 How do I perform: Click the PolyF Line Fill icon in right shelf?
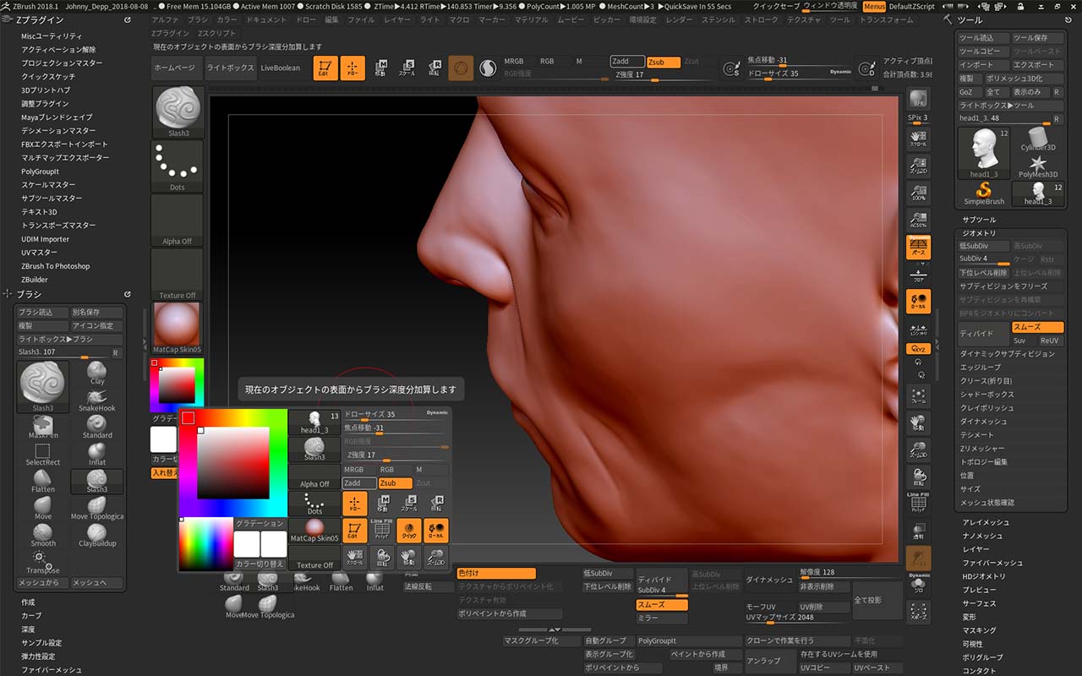[918, 504]
